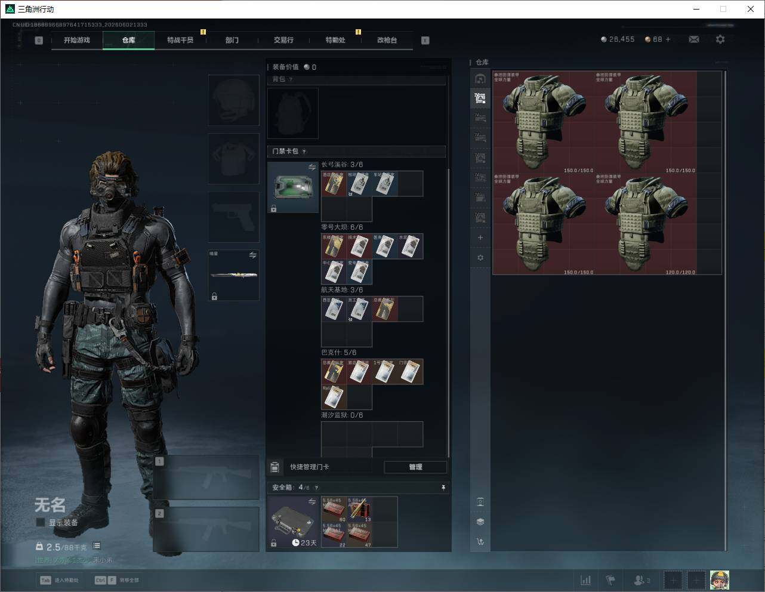The image size is (765, 592).
Task: Click the 管理 button
Action: (x=415, y=467)
